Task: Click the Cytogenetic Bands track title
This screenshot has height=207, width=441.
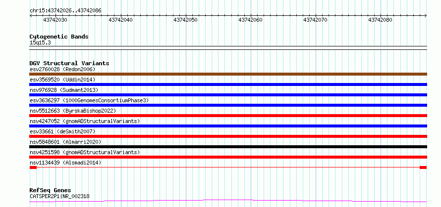Action: click(x=59, y=37)
